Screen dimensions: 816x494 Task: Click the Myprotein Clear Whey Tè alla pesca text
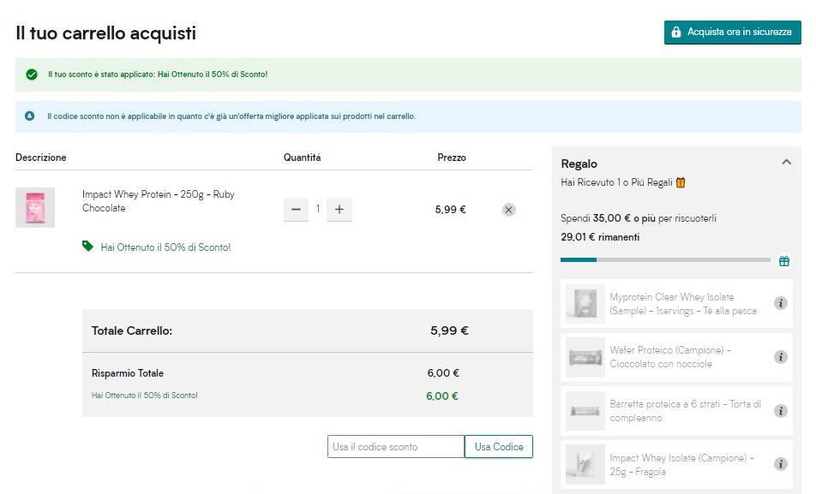(x=683, y=304)
